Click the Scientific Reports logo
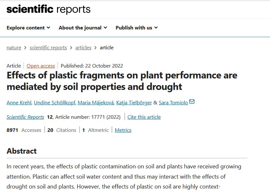 tap(48, 9)
